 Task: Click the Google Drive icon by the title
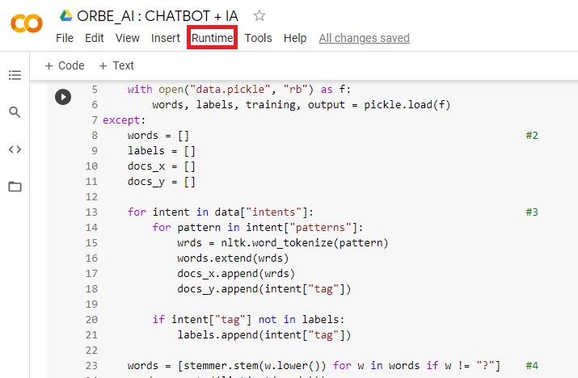pyautogui.click(x=66, y=15)
